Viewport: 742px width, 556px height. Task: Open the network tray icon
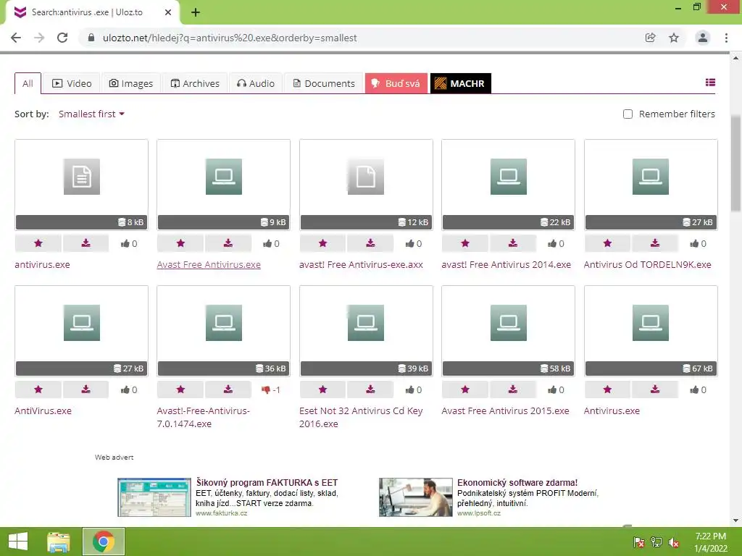point(656,542)
